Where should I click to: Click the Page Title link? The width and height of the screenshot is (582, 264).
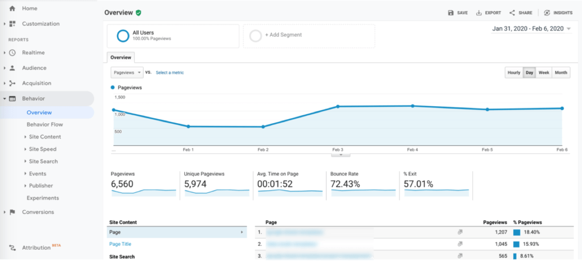click(x=120, y=244)
